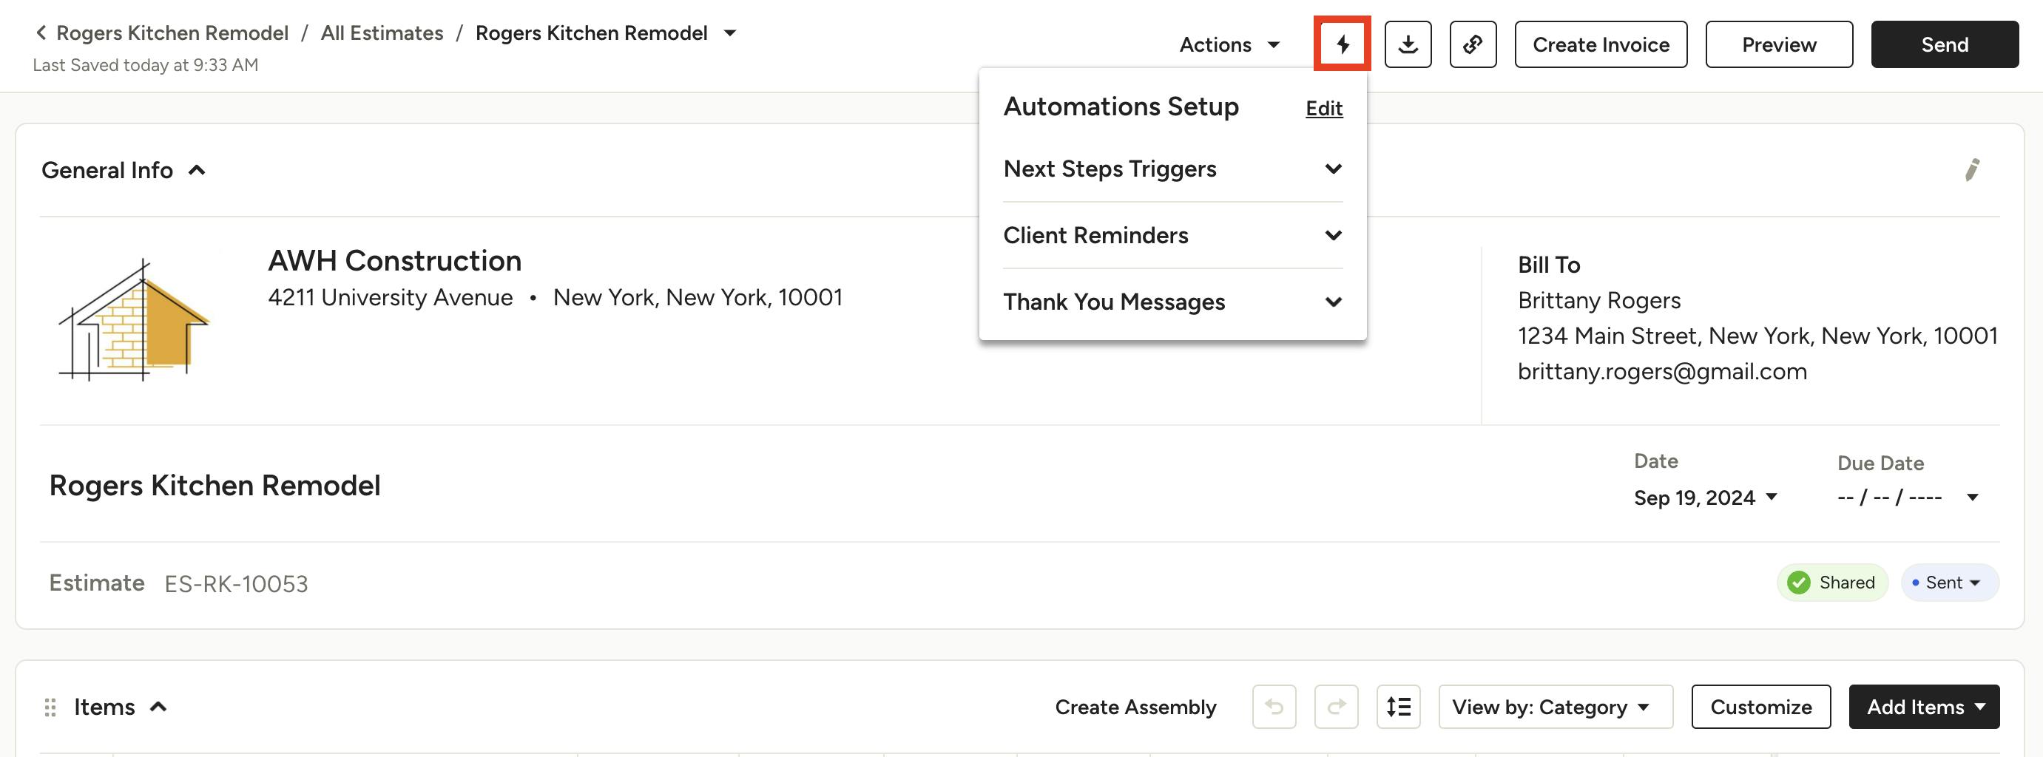Click the redo arrow in Items
This screenshot has width=2043, height=757.
1337,706
